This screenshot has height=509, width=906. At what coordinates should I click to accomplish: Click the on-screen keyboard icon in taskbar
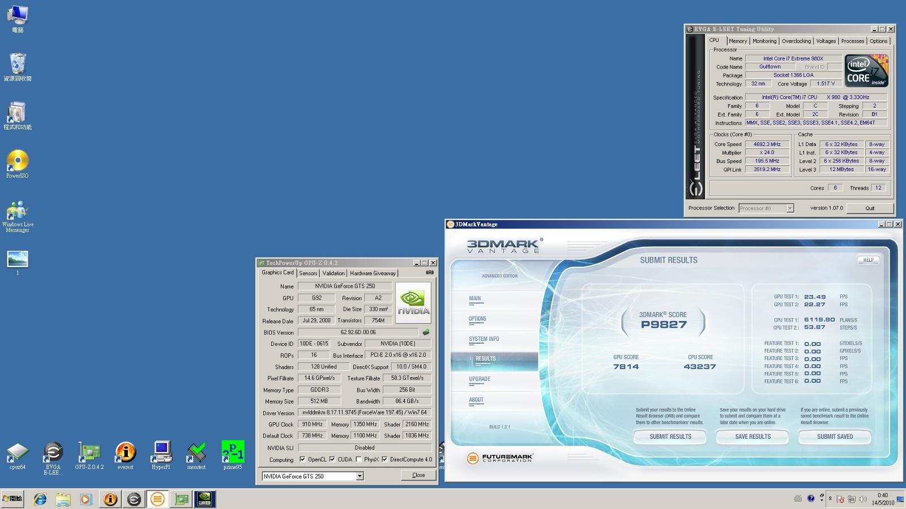coord(798,498)
